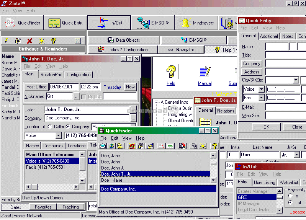Screen dimensions: 306x220
Task: Click the lightning bolt icon in reminders toolbar
Action: tap(7, 41)
